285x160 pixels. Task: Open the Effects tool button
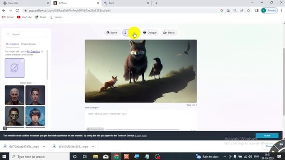pyautogui.click(x=169, y=32)
